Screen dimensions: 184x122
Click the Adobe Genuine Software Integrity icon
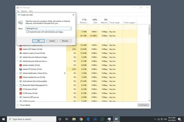tap(21, 57)
